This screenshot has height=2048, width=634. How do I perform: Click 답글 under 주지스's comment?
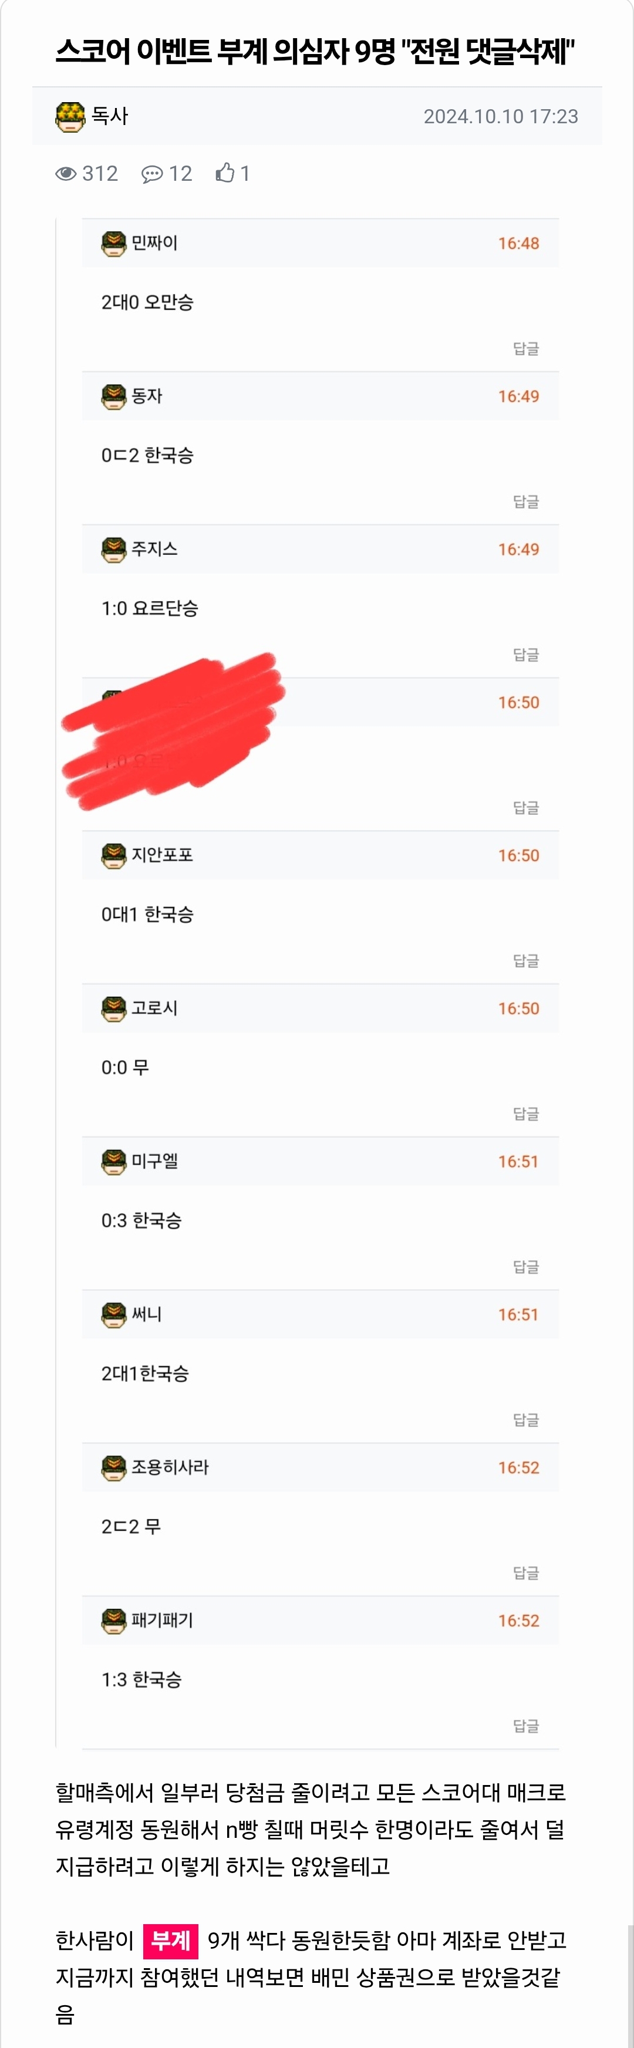coord(526,655)
